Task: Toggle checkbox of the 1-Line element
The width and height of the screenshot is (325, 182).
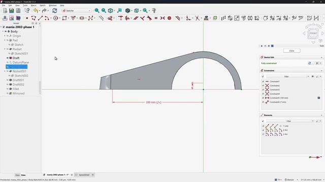Action: point(263,126)
